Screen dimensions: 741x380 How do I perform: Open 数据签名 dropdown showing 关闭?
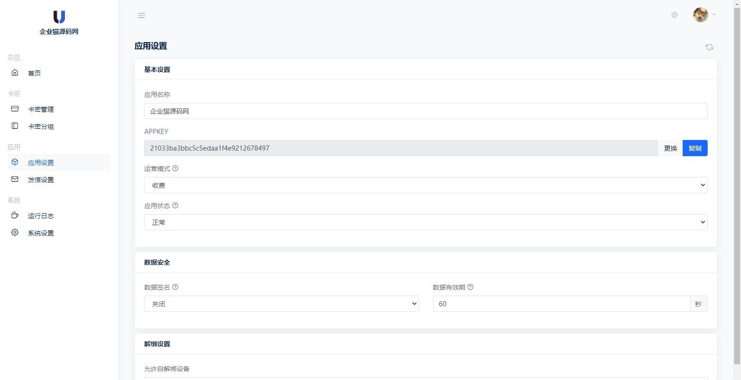[x=282, y=304]
